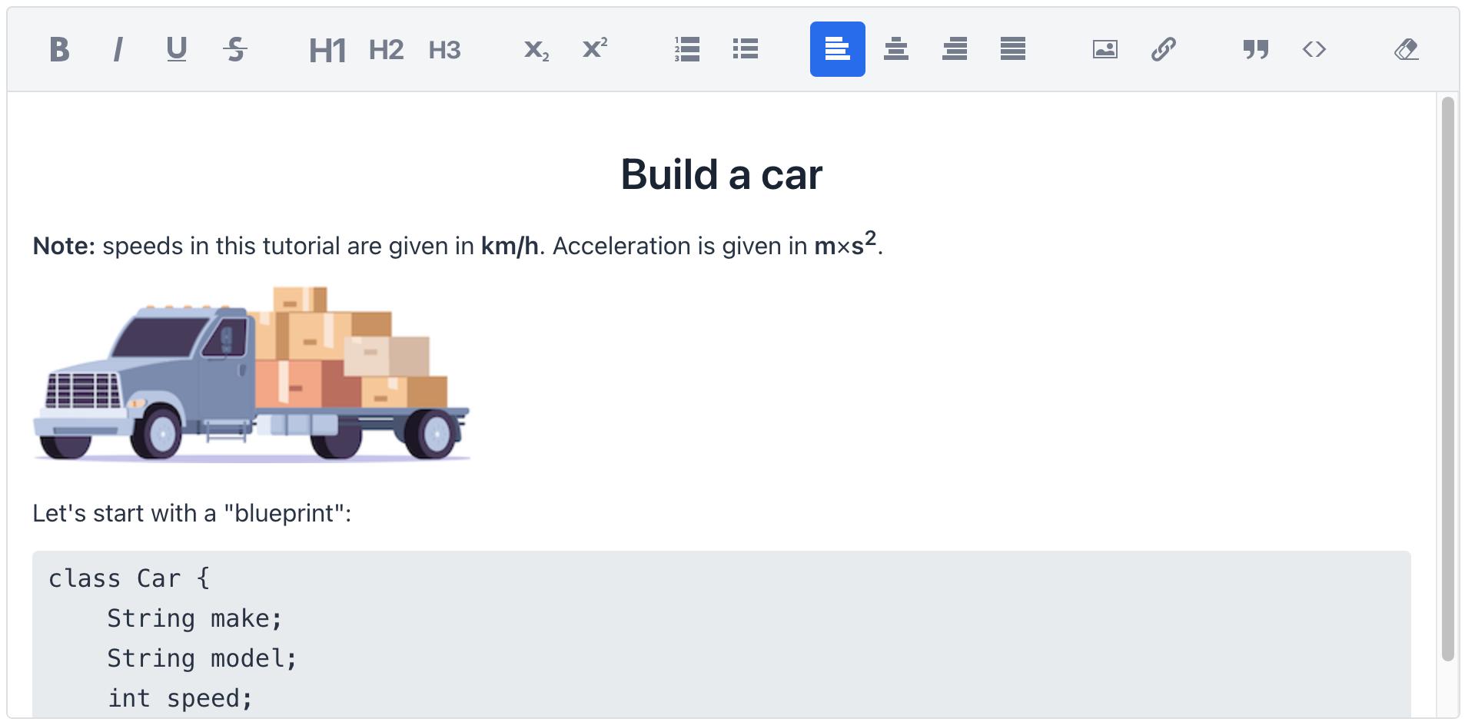Underline the selected text
1465x722 pixels.
pyautogui.click(x=176, y=49)
